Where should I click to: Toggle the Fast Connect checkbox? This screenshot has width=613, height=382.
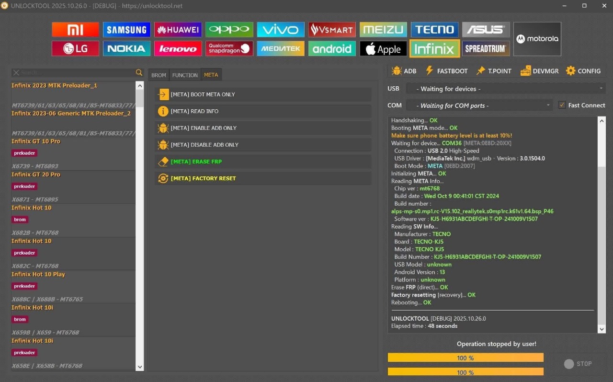tap(562, 105)
